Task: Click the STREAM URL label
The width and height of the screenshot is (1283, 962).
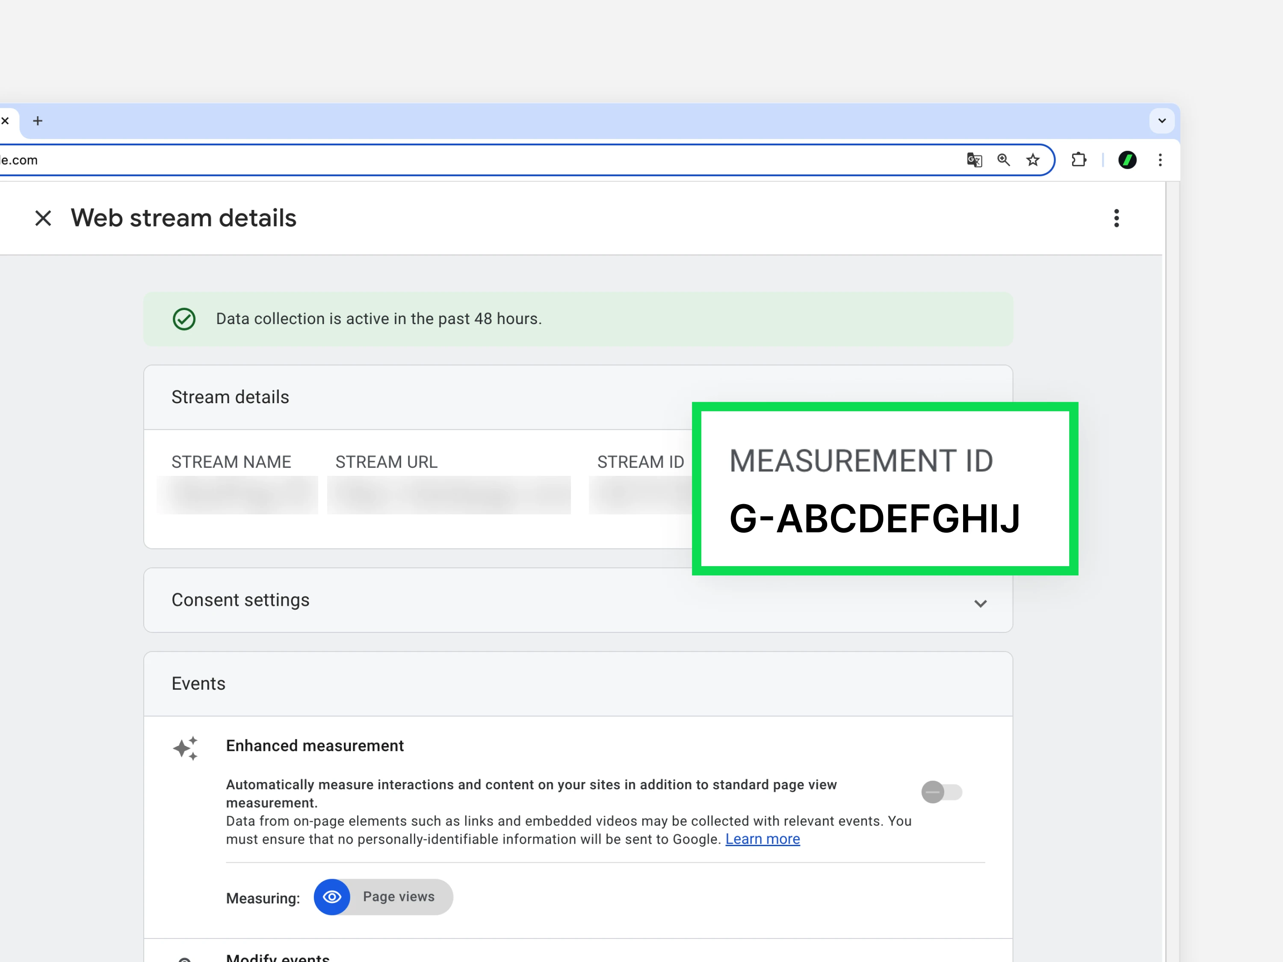Action: pyautogui.click(x=386, y=462)
